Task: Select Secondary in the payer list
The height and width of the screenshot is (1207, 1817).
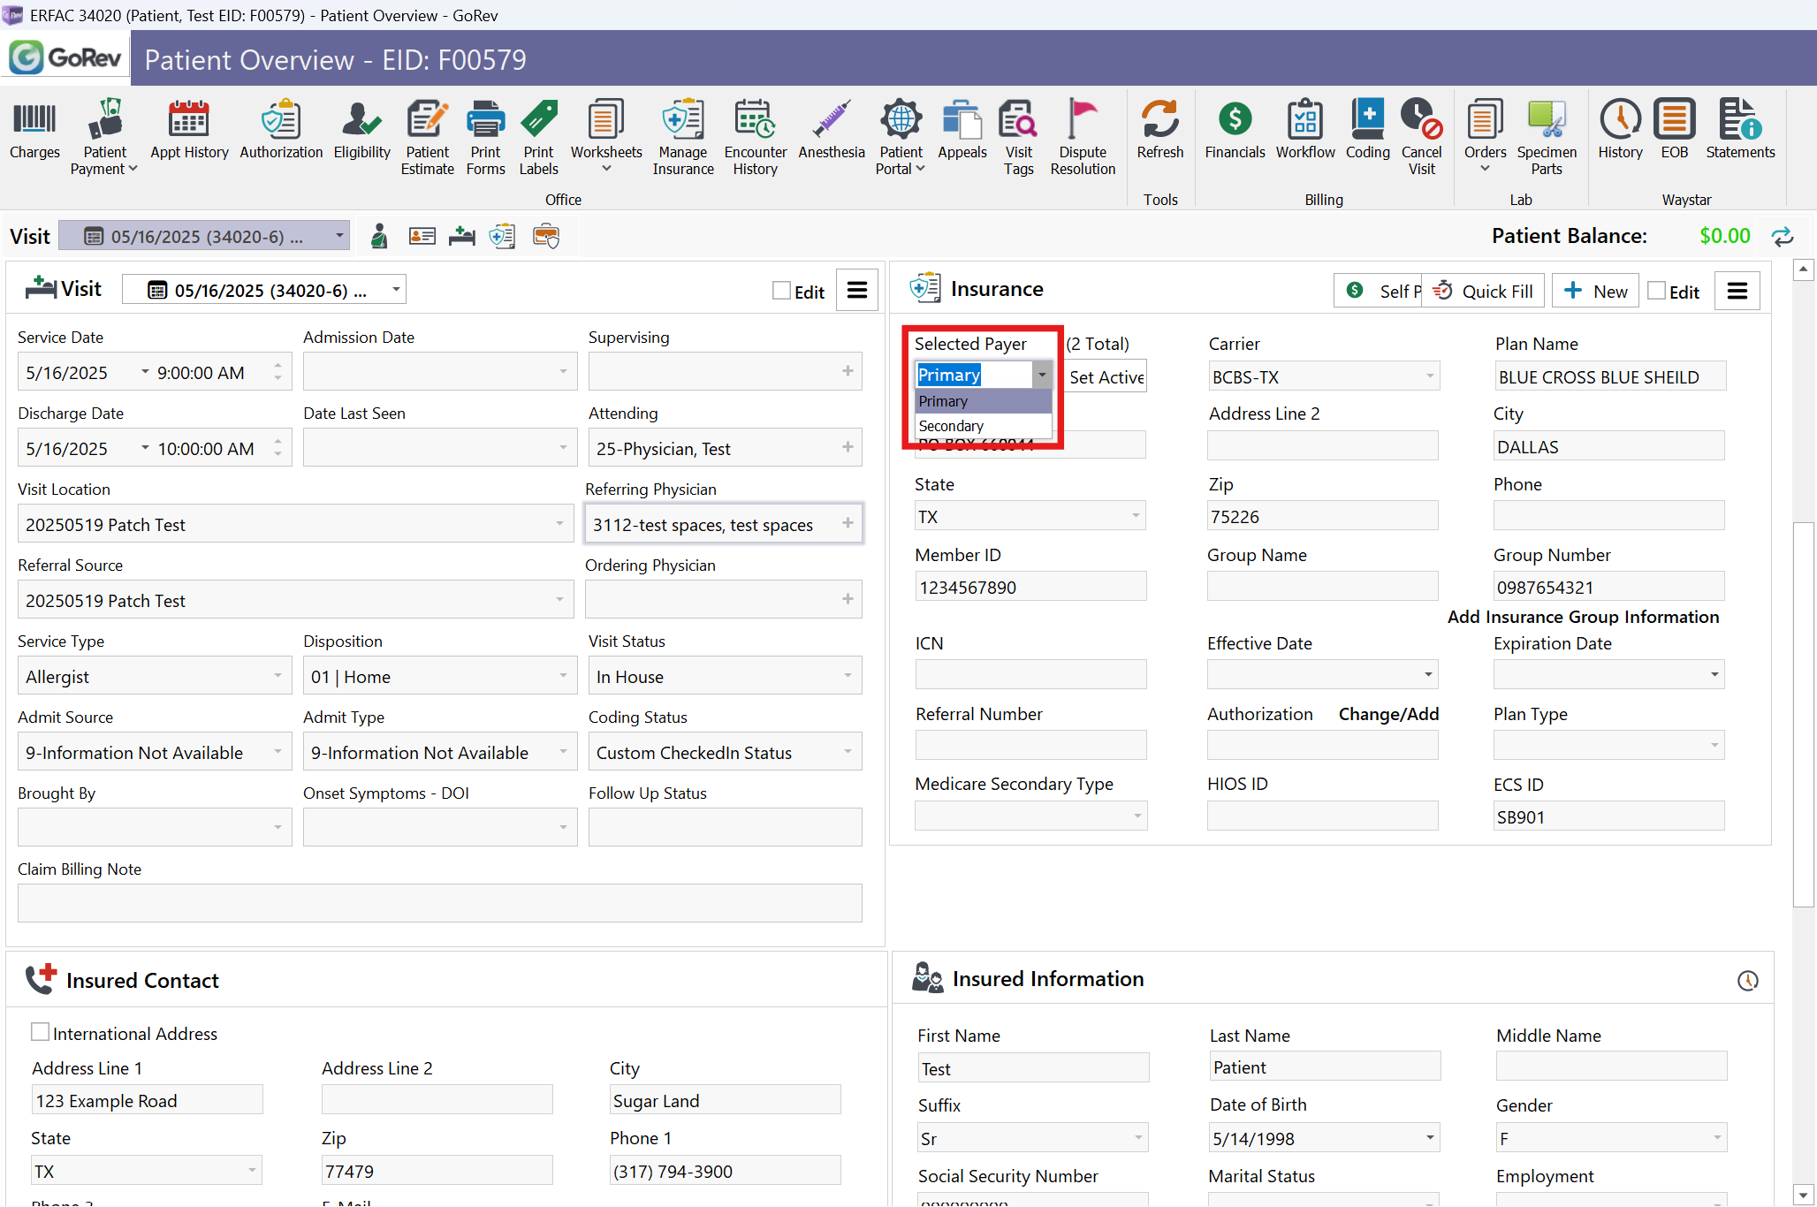Action: tap(951, 426)
